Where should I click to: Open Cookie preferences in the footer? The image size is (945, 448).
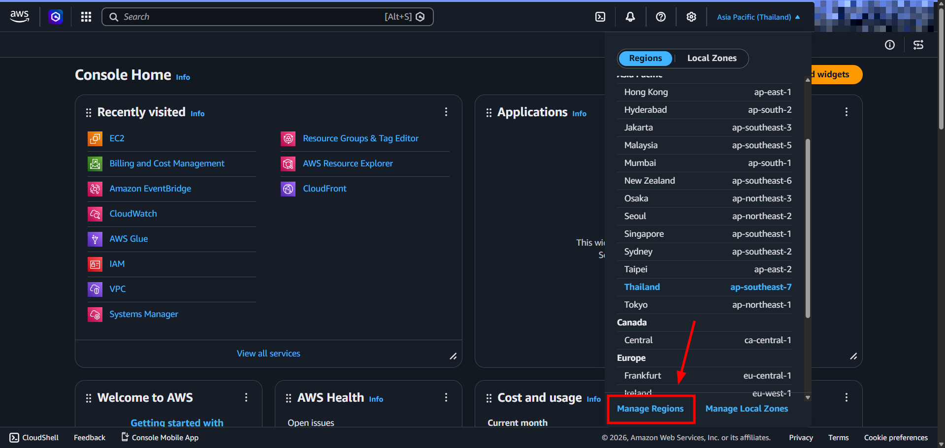point(896,438)
